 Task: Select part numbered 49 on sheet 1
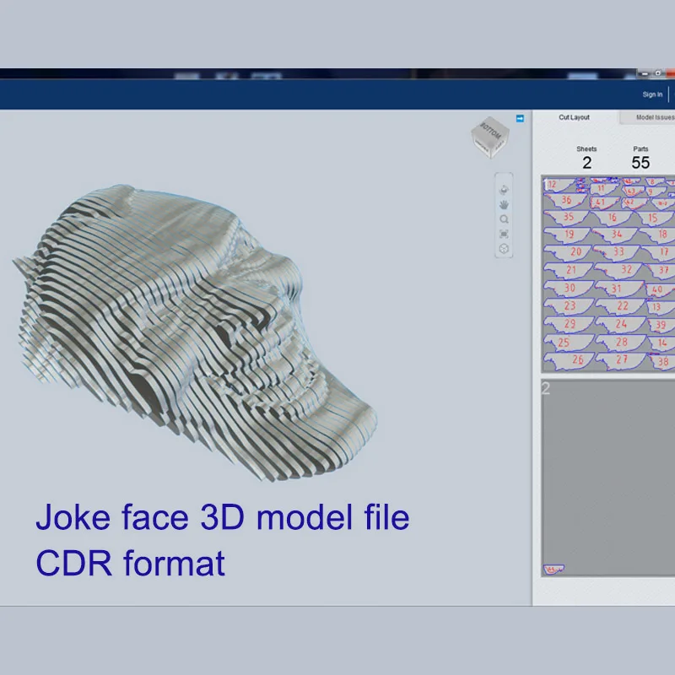point(661,202)
